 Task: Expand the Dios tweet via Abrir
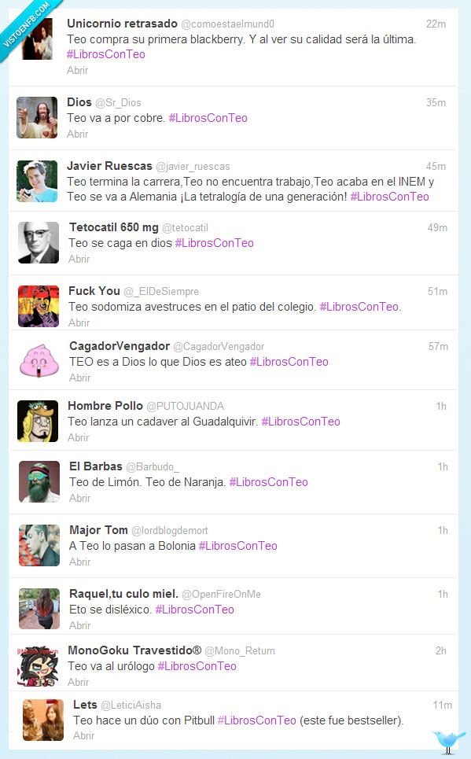[x=77, y=134]
